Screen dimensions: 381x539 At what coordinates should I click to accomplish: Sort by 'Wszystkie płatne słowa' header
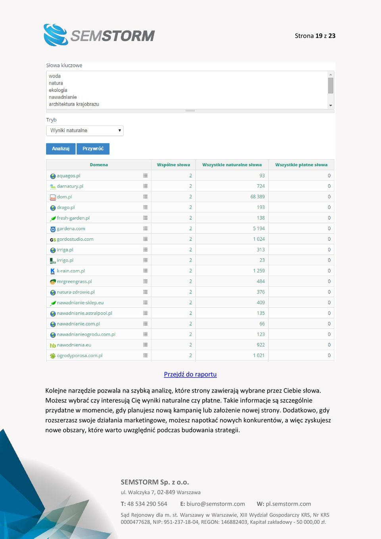(301, 165)
